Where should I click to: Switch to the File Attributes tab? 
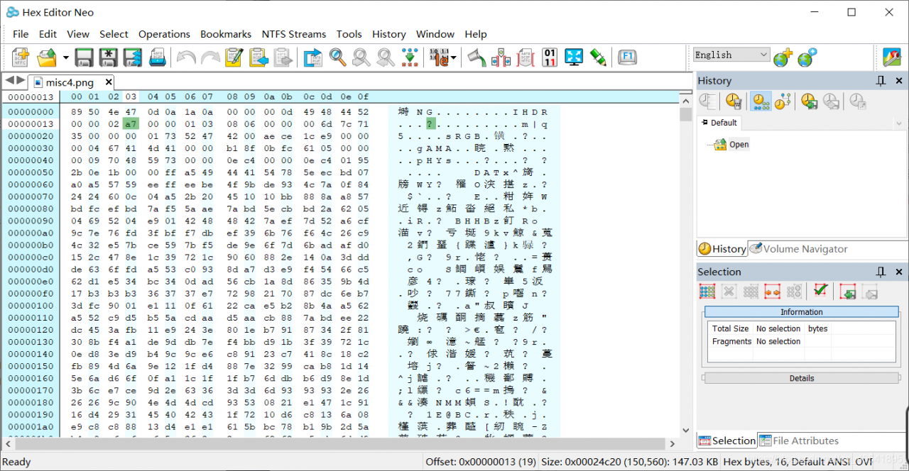799,440
